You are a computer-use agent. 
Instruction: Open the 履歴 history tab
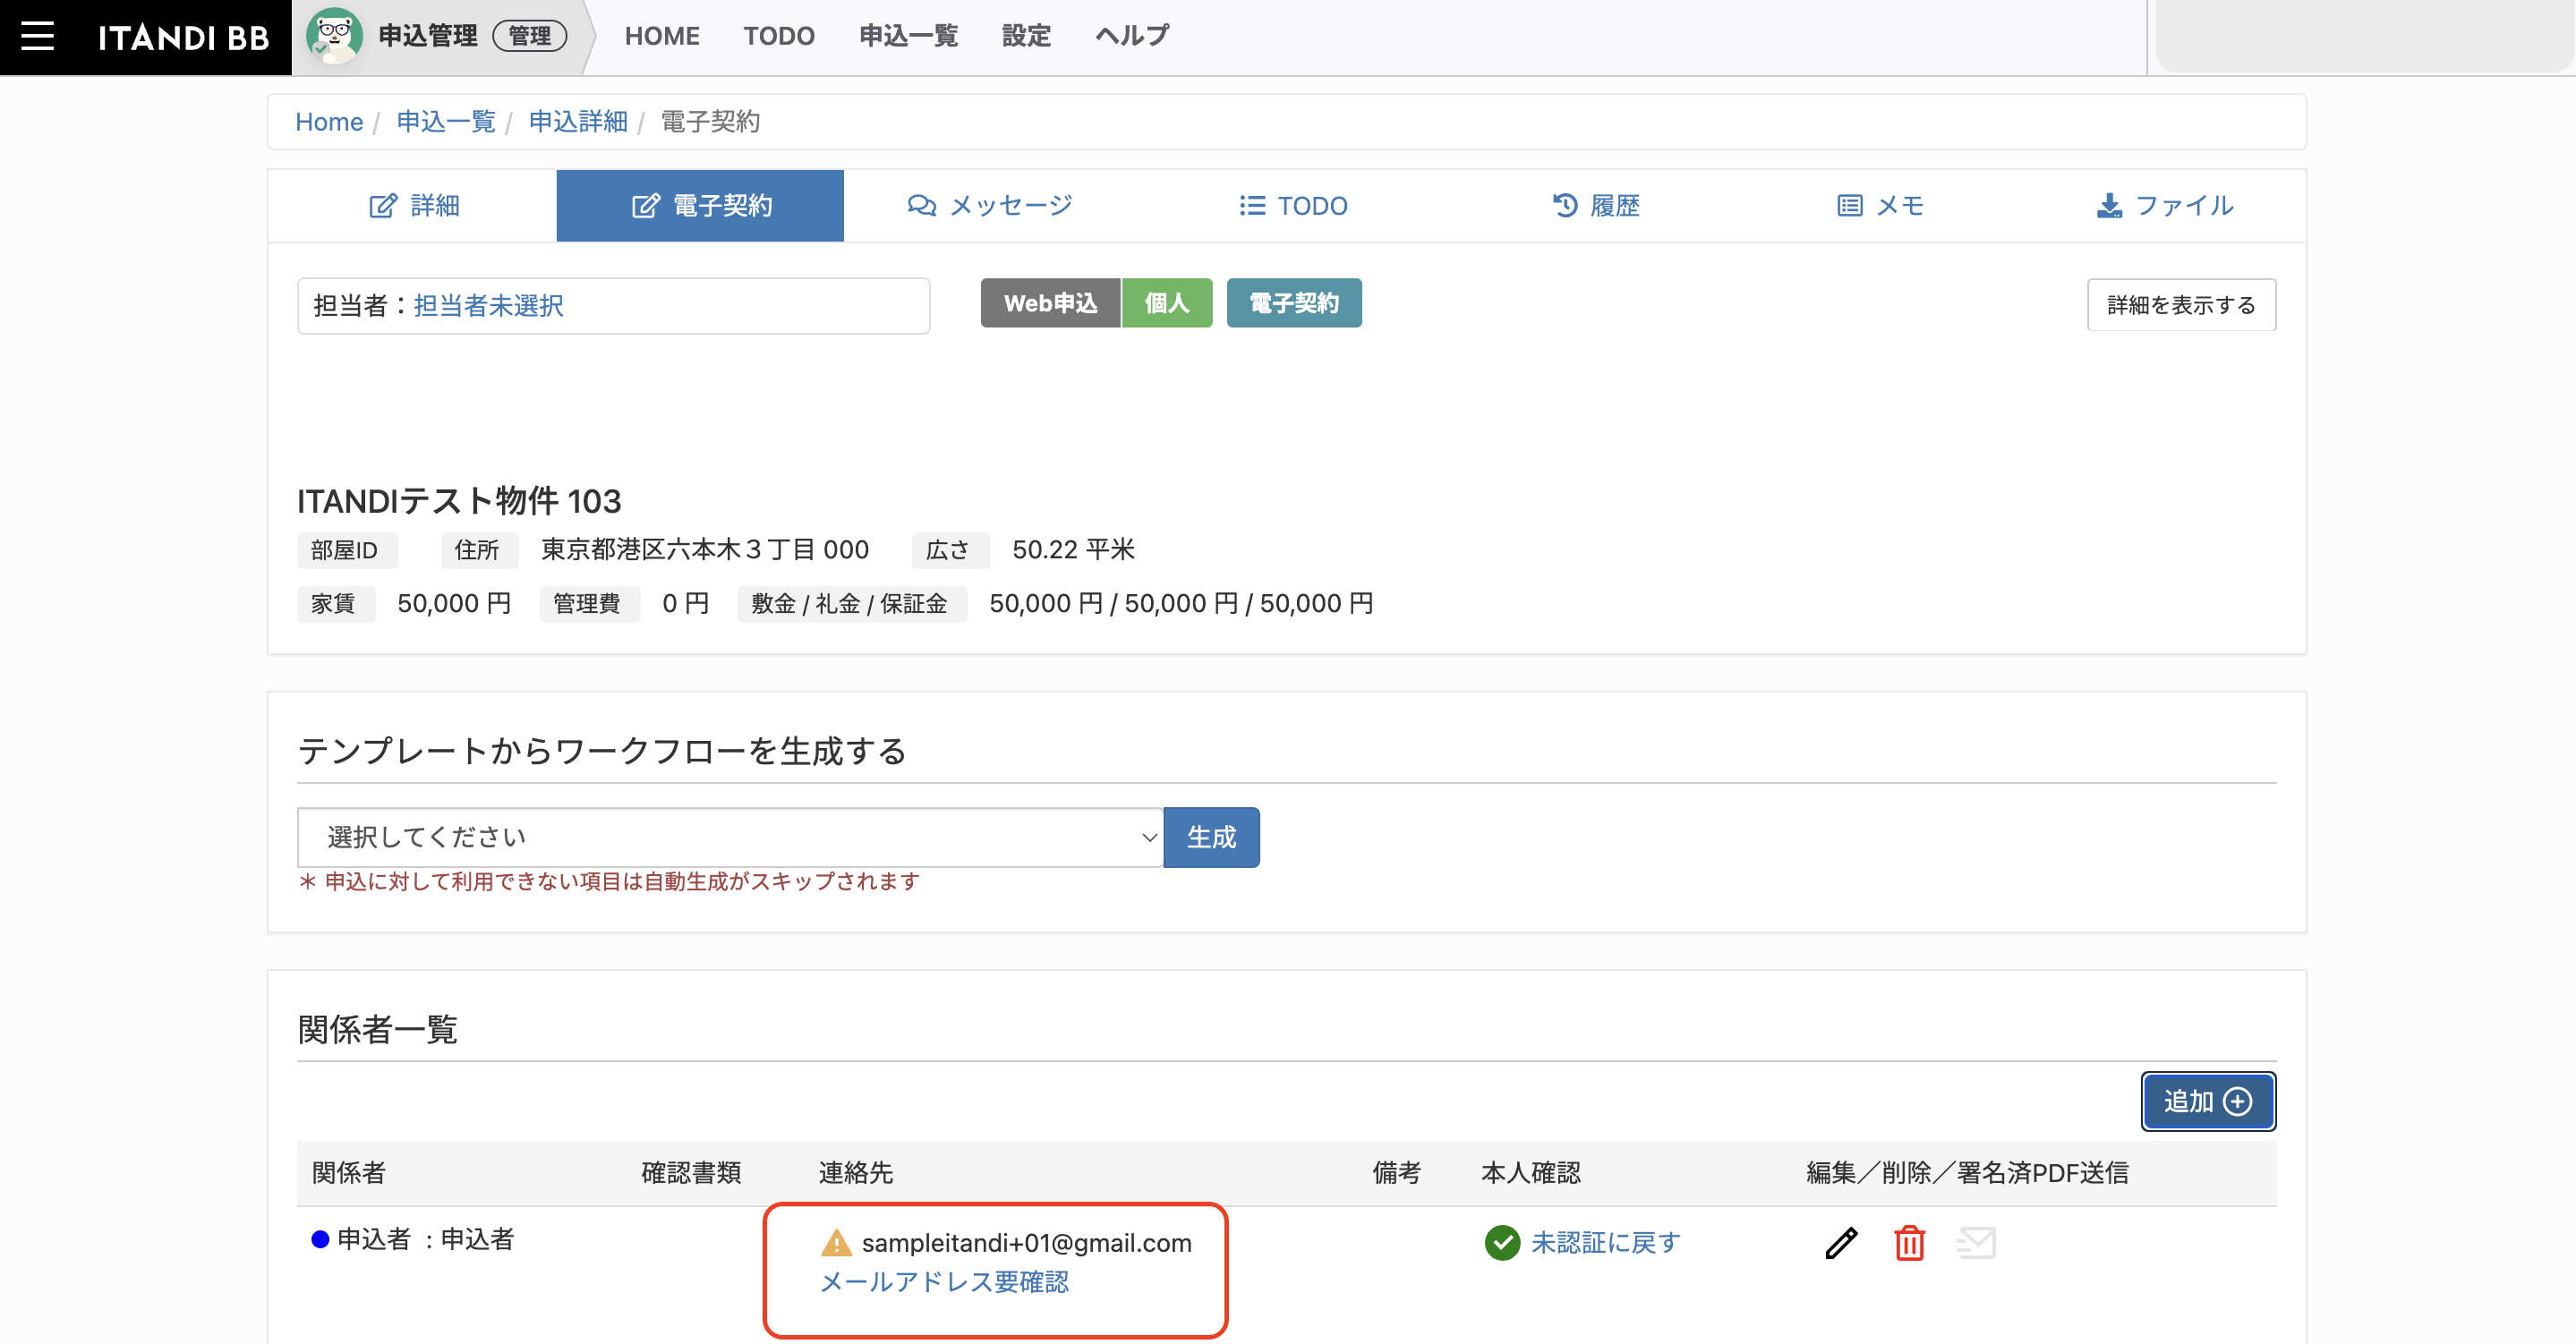pos(1596,206)
